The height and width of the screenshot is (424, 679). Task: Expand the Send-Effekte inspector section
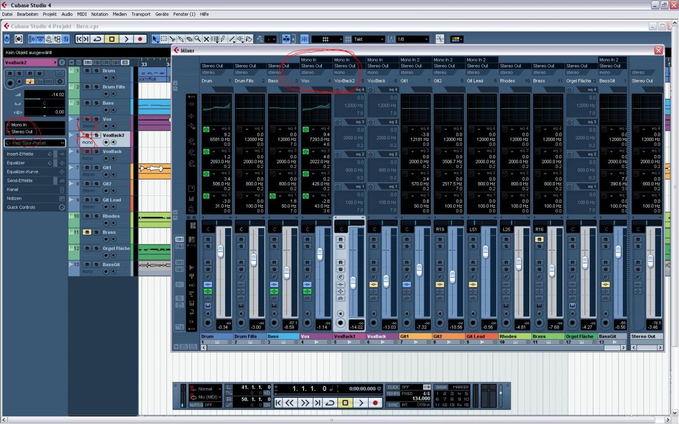coord(35,181)
